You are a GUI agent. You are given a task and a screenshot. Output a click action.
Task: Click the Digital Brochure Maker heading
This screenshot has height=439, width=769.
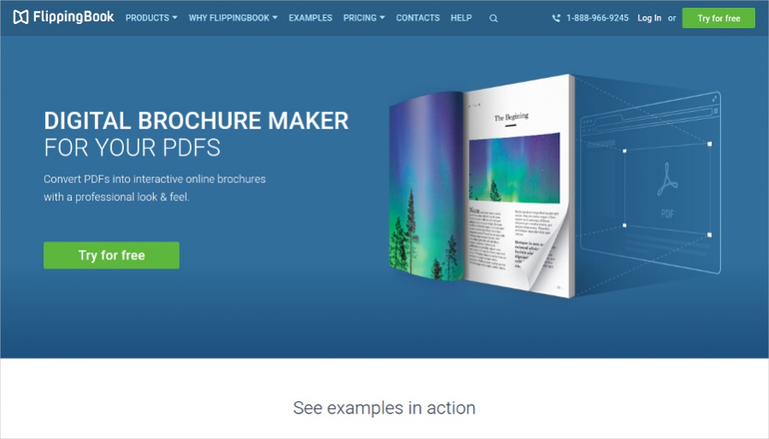[x=196, y=121]
